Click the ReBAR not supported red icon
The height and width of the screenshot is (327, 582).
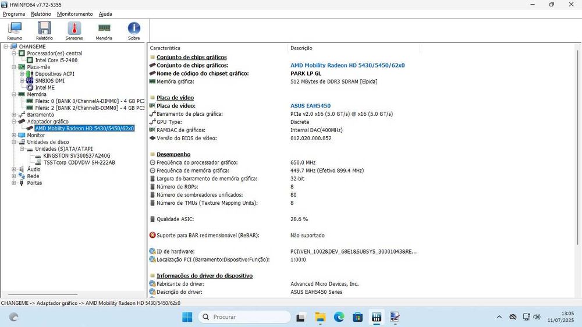point(152,235)
